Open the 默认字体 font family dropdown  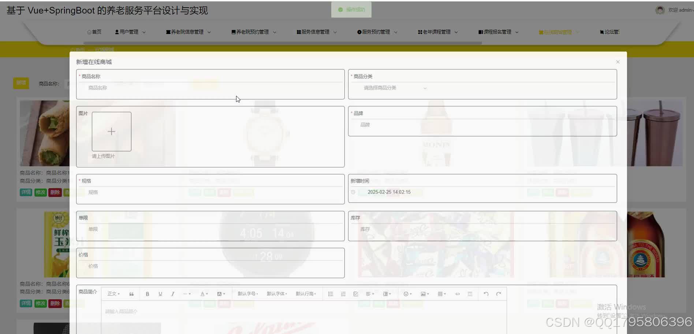pyautogui.click(x=277, y=294)
